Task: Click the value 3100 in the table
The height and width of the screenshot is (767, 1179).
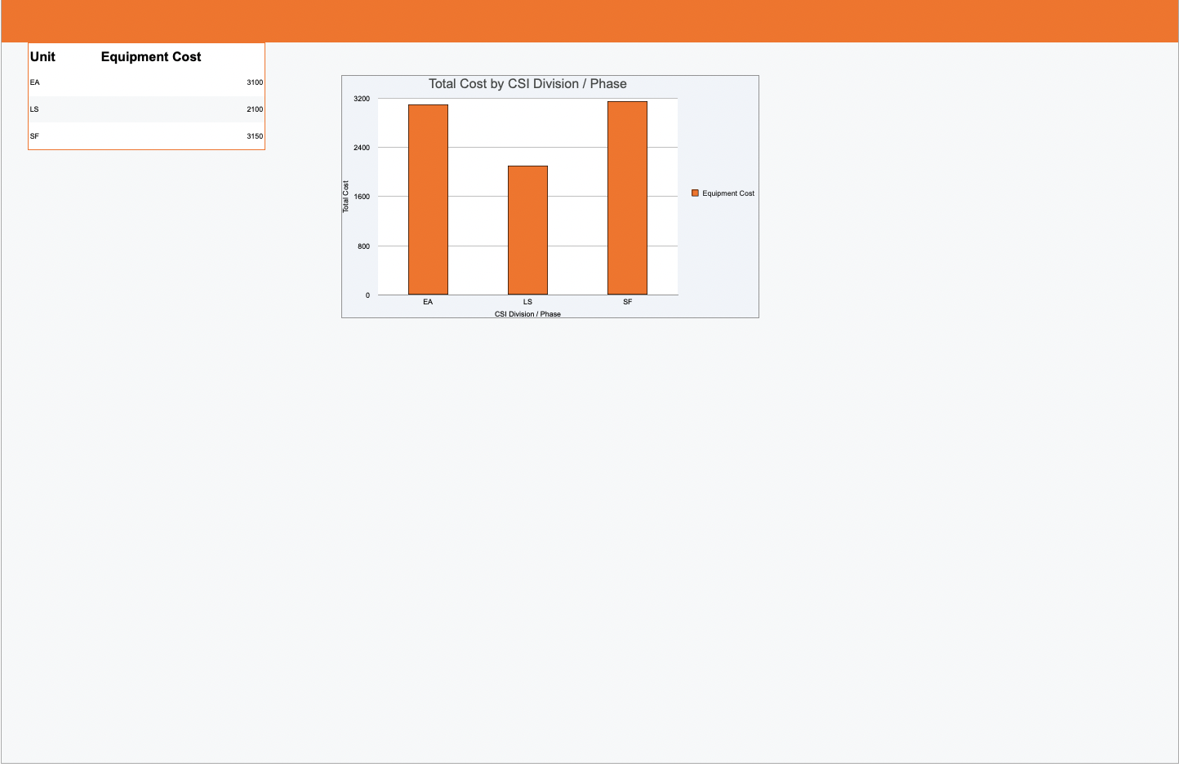Action: tap(254, 82)
